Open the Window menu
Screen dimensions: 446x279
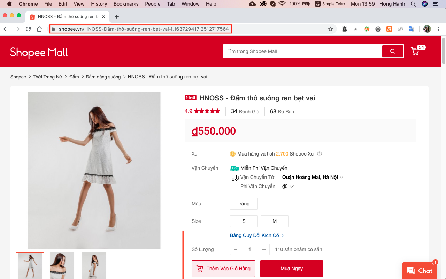point(191,4)
